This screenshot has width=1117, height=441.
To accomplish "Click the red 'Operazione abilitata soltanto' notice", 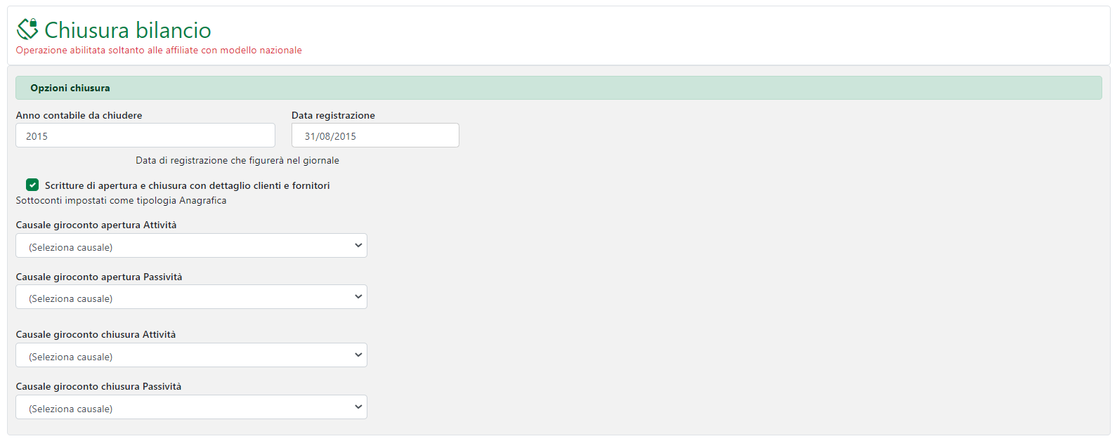I will [159, 51].
